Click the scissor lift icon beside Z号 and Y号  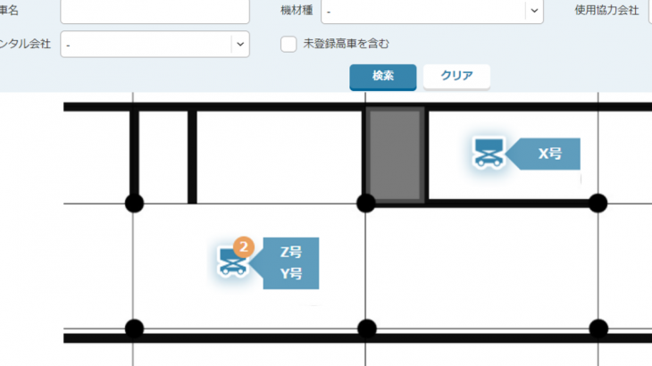(234, 262)
